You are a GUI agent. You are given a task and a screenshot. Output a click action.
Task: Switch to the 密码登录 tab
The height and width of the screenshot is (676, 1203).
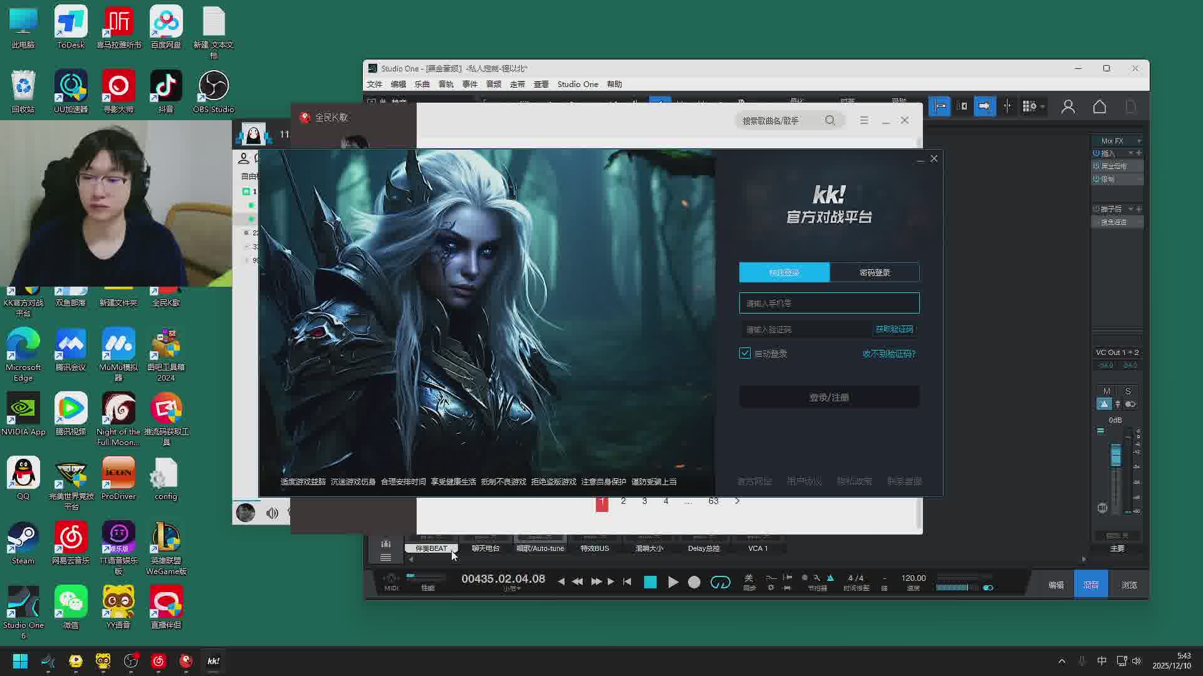[x=874, y=272]
